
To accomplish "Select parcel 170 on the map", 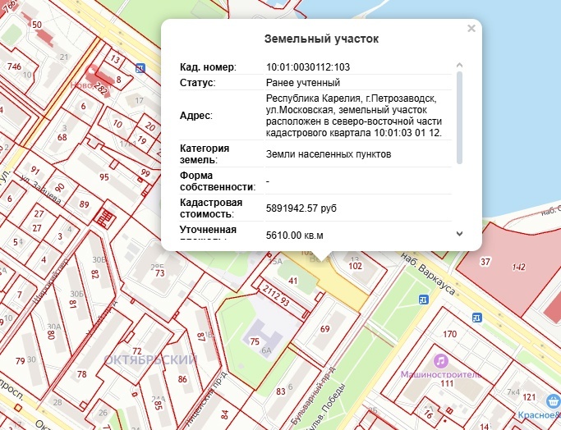I will (x=450, y=334).
